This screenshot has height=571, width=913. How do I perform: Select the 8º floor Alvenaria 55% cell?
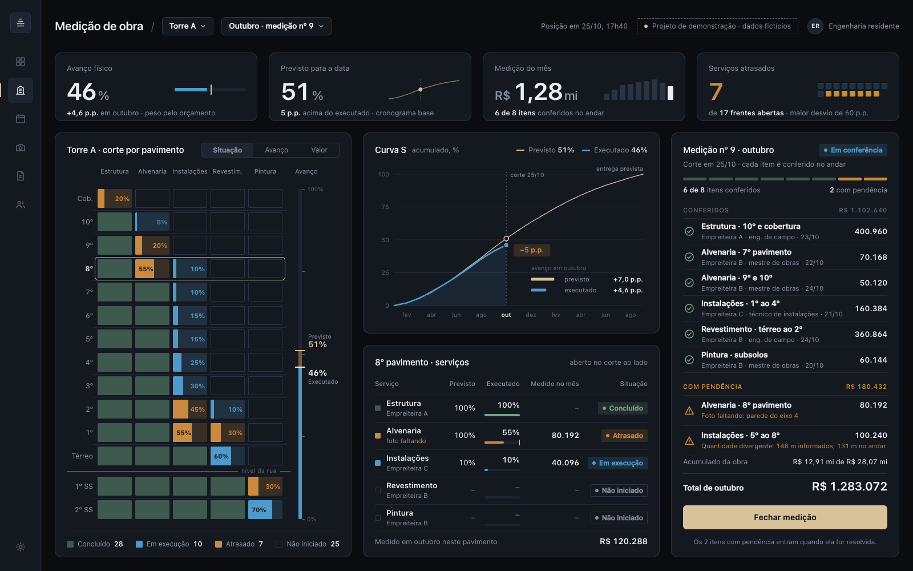pyautogui.click(x=152, y=269)
